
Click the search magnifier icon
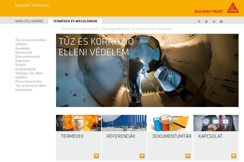pyautogui.click(x=199, y=21)
